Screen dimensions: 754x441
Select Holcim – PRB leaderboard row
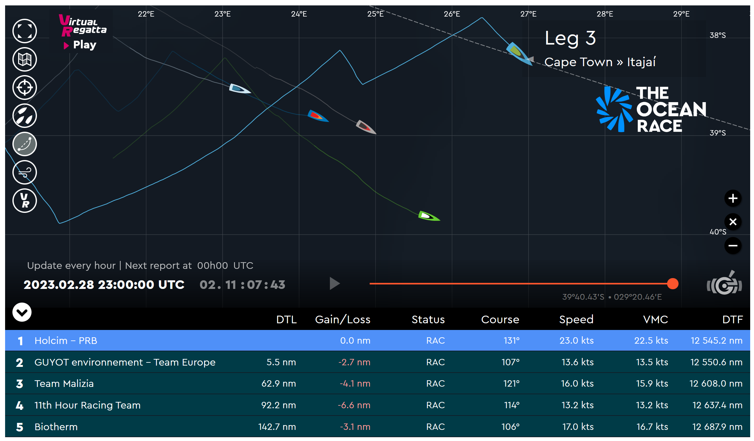377,340
